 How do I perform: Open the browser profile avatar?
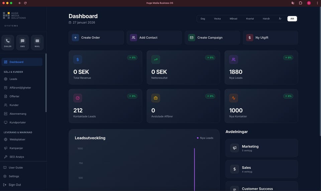(309, 3)
